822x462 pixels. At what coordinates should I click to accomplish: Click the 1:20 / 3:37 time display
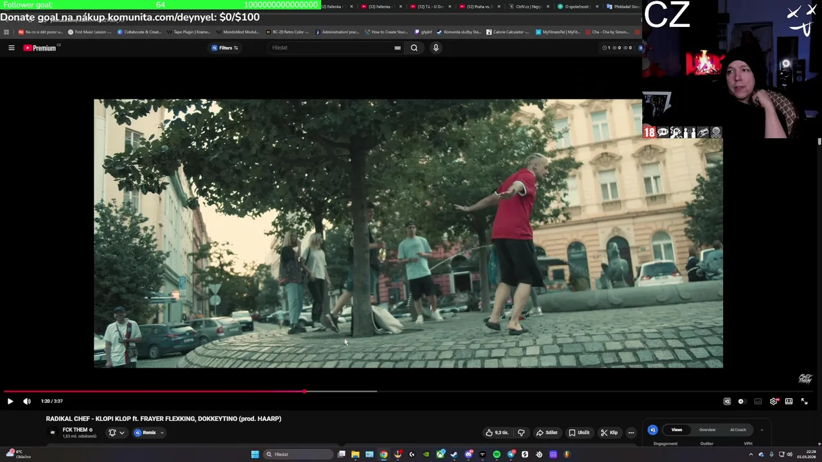tap(52, 401)
